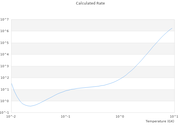Select the 10^7 y-axis tick label
Viewport: 180px width, 135px height.
(x=4, y=19)
